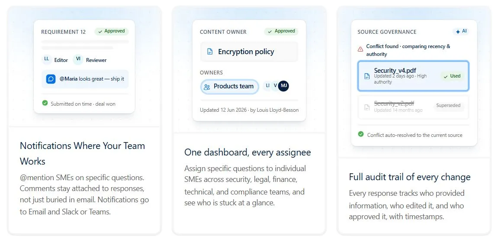Open the Encryption policy item
The image size is (498, 243).
pos(249,52)
